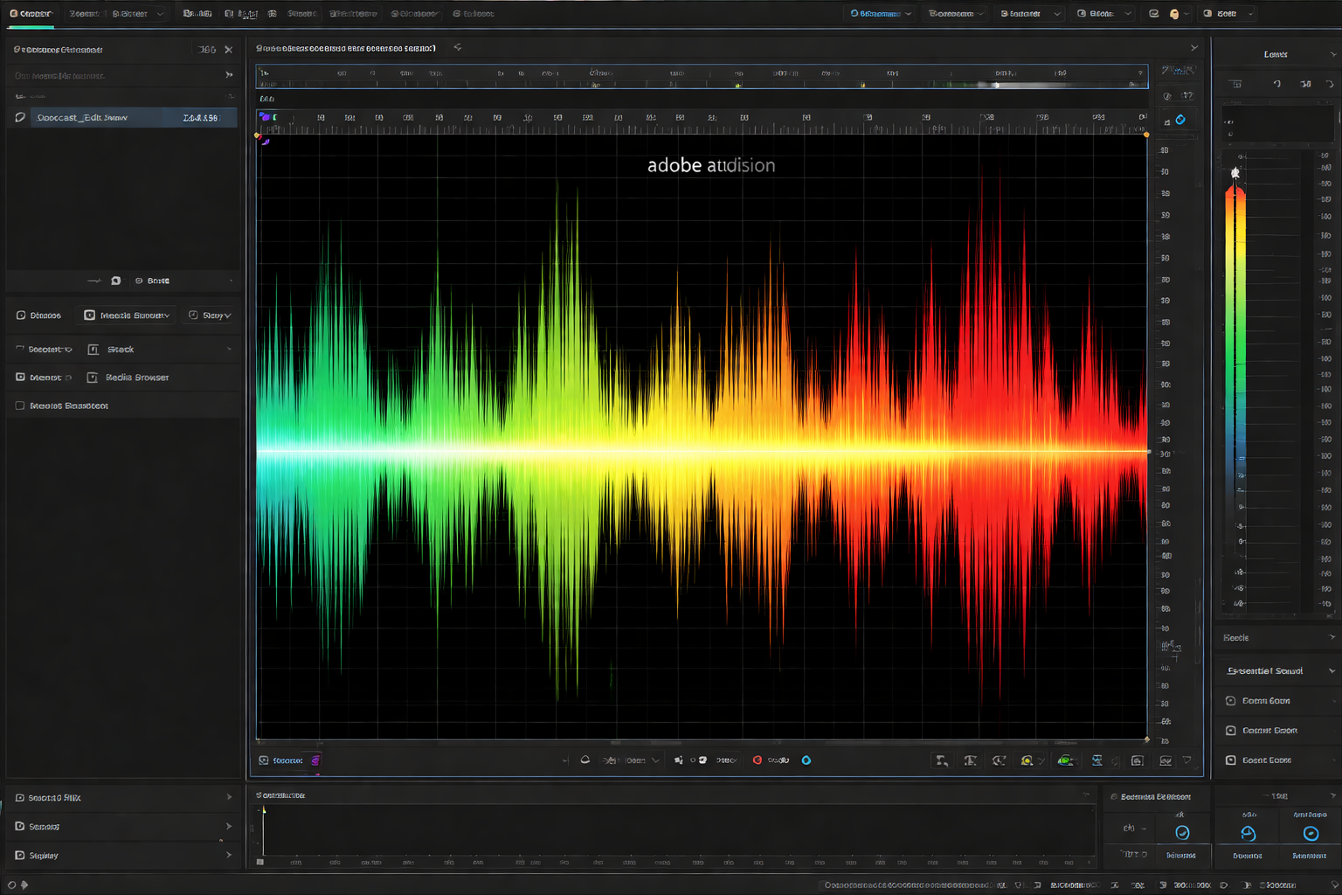Viewport: 1342px width, 895px height.
Task: Click the first blue knob in bottom-right panel
Action: click(x=1182, y=833)
